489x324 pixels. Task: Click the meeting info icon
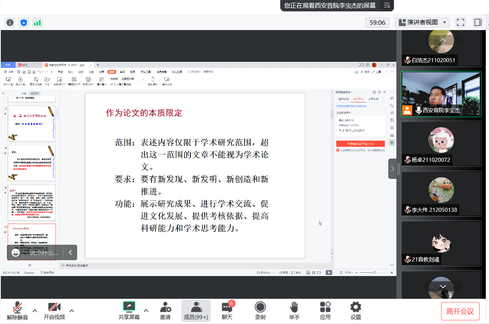coord(10,23)
